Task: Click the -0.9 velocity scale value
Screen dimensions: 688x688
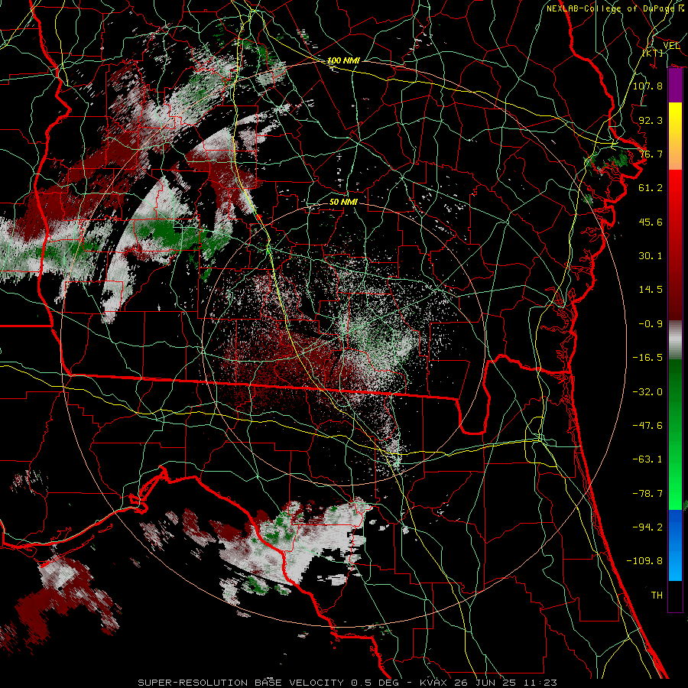Action: [651, 324]
